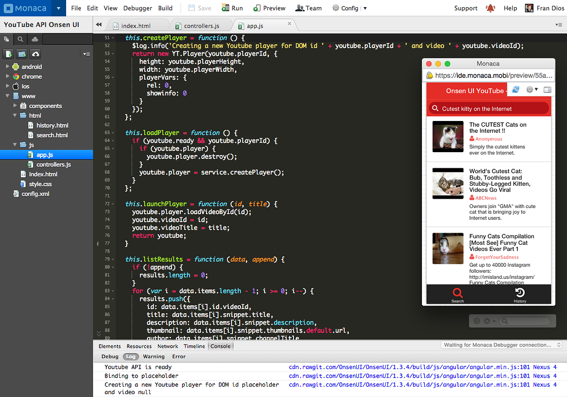Select config.xml in the file tree

click(35, 194)
